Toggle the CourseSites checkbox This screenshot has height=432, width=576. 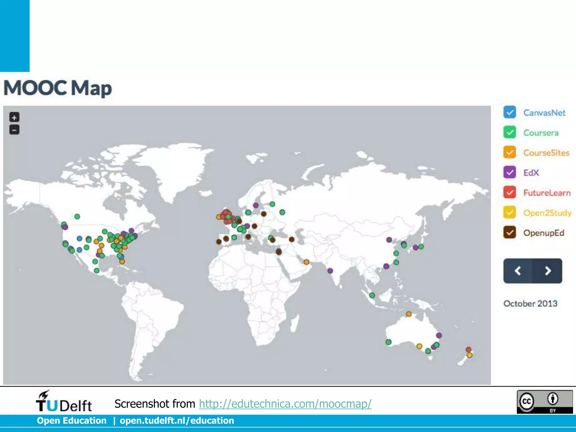[510, 152]
